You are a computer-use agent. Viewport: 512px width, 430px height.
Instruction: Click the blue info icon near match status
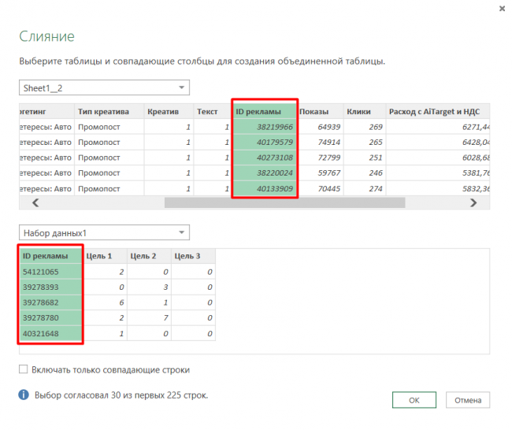pos(24,395)
